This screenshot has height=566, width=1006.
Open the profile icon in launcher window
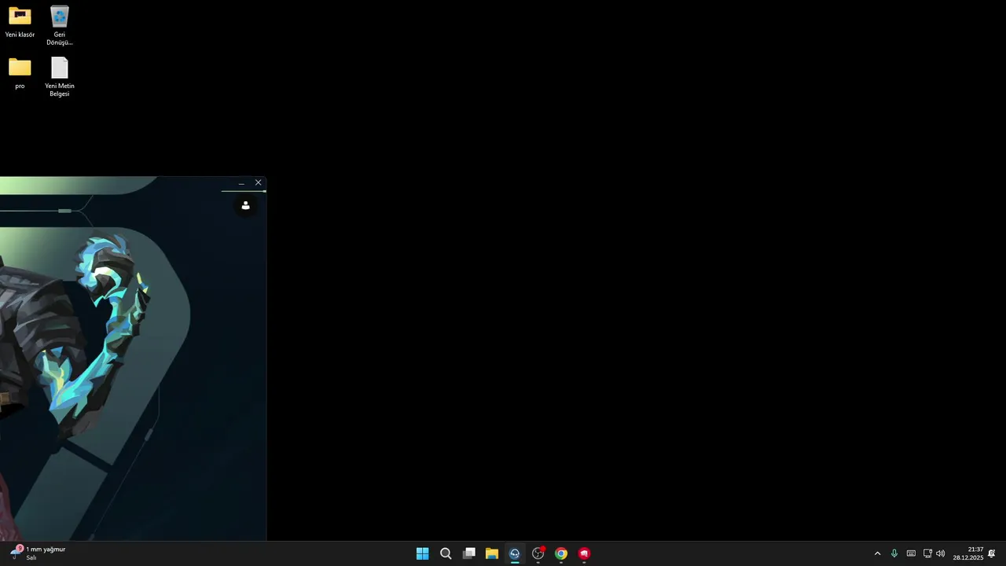tap(245, 205)
